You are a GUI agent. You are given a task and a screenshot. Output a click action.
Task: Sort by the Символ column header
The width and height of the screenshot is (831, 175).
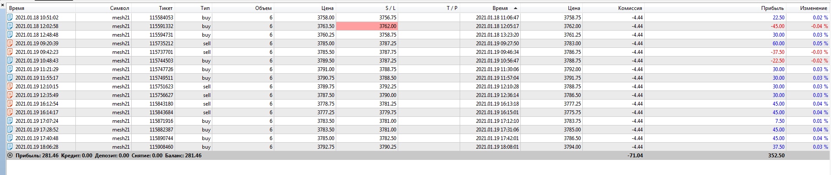tap(120, 8)
